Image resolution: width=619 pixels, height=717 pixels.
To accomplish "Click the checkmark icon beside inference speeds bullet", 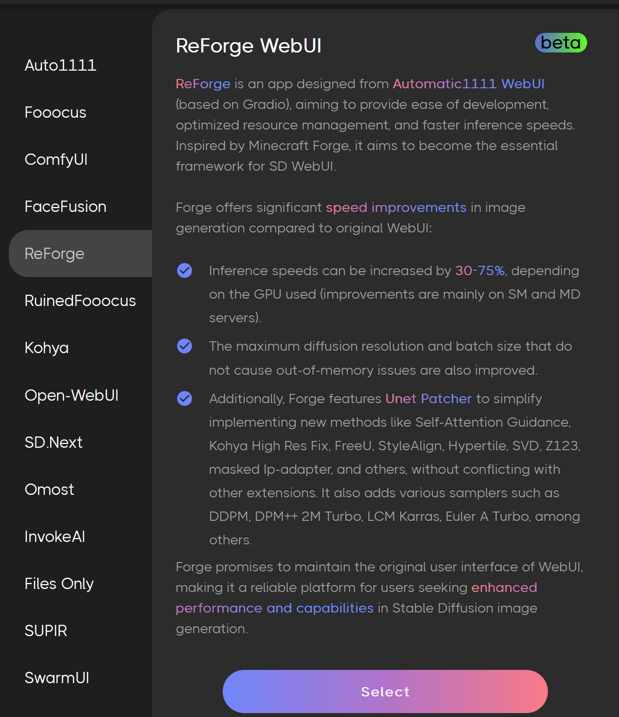I will pyautogui.click(x=185, y=270).
